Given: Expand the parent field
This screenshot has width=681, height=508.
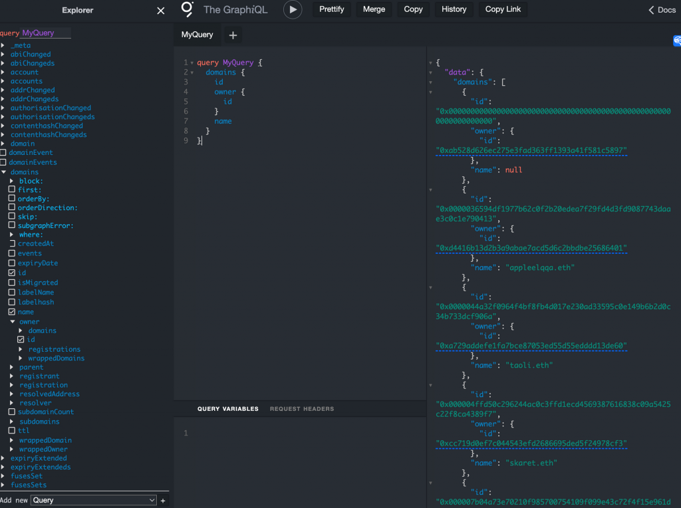Looking at the screenshot, I should [x=12, y=367].
